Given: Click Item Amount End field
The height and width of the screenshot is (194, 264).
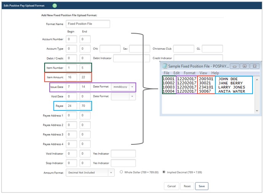Looking at the screenshot, I should (x=85, y=77).
